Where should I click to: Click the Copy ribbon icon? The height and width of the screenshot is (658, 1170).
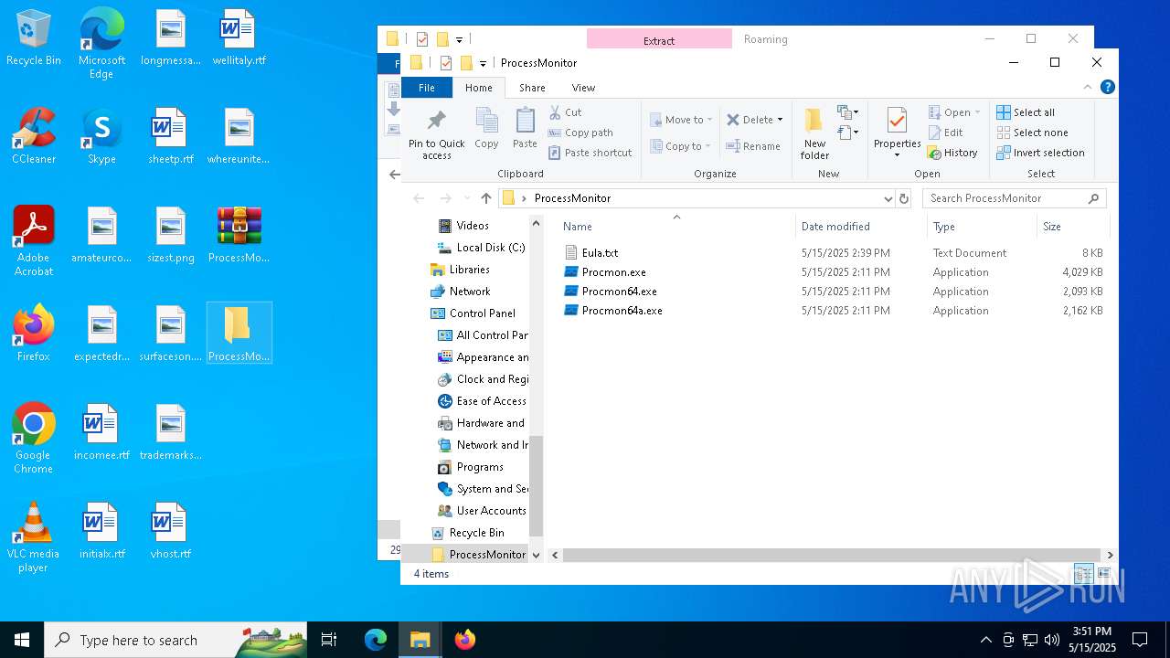[486, 128]
